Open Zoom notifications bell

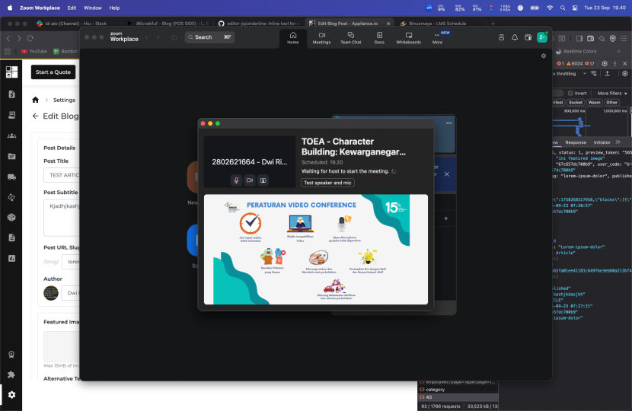pos(515,37)
